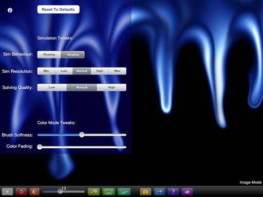Click Reset To Defaults button
This screenshot has width=263, height=197.
(59, 9)
